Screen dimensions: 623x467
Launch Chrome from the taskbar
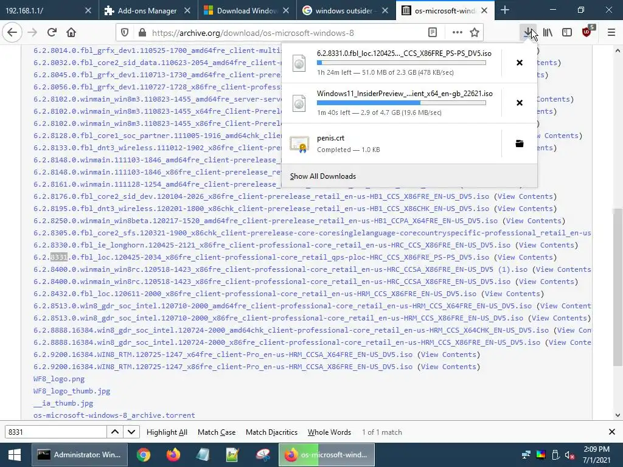point(144,455)
